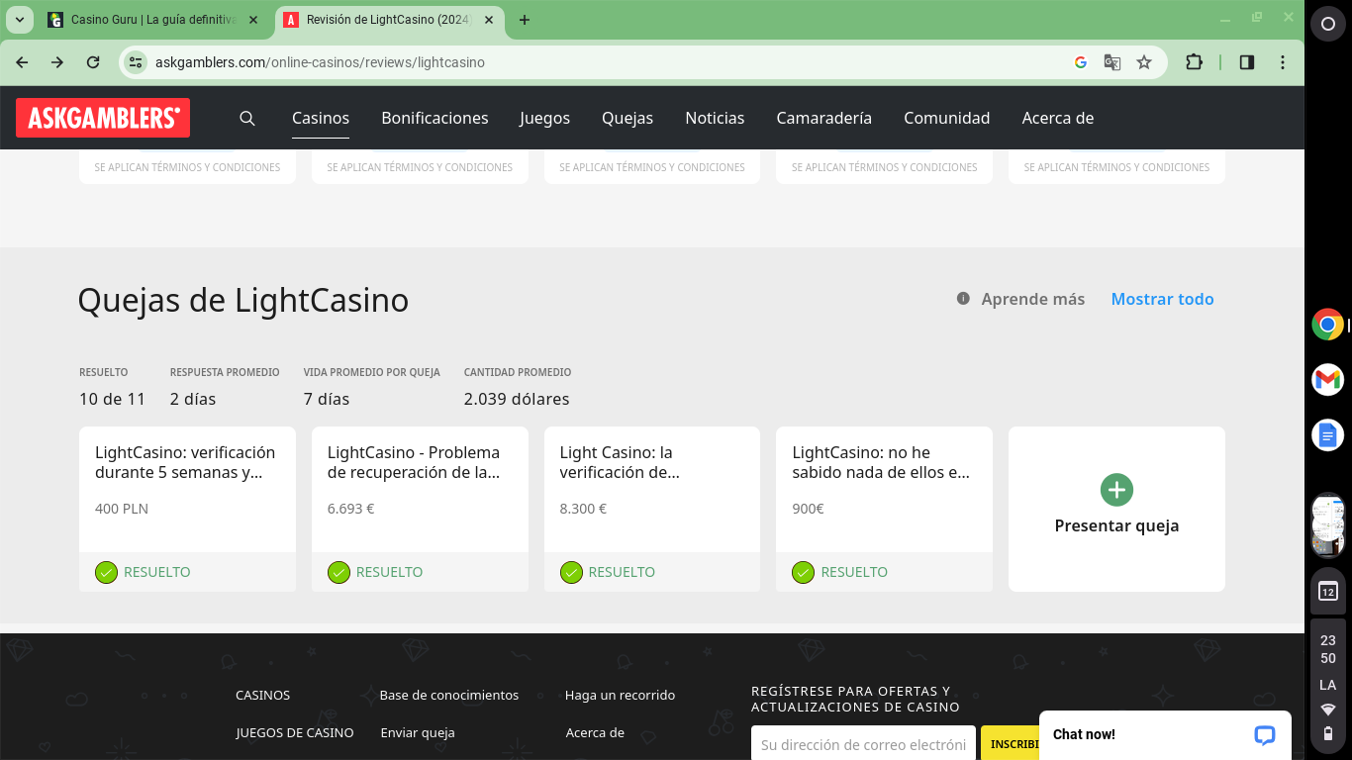Open the launcher circle button
This screenshot has height=760, width=1352.
coord(1327,25)
